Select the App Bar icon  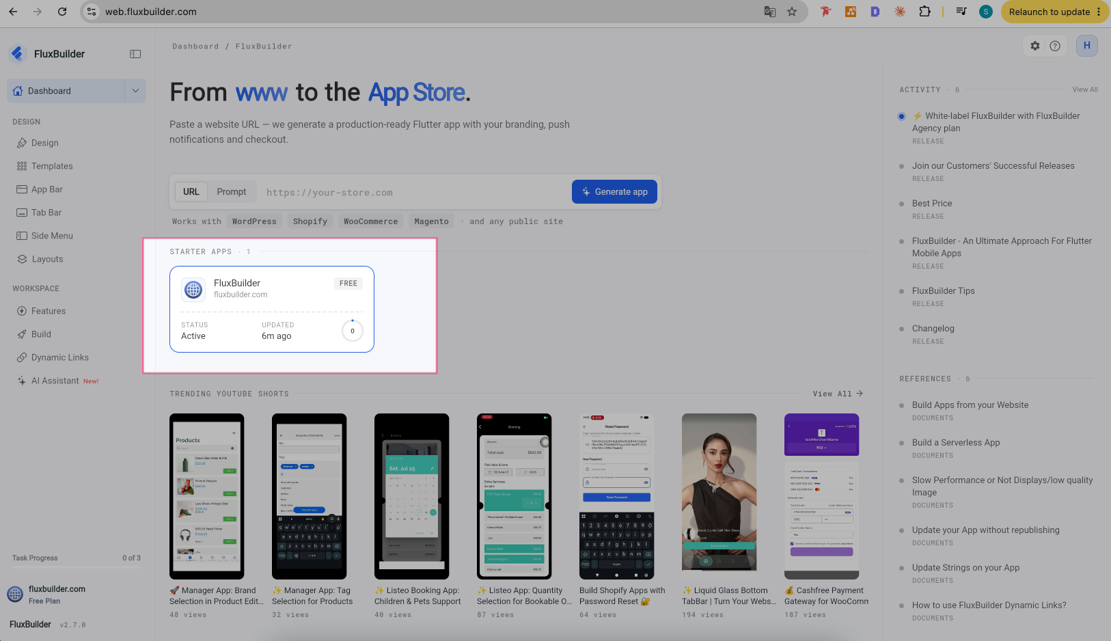coord(22,189)
